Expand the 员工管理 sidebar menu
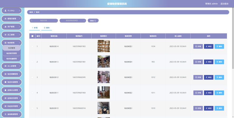The width and height of the screenshot is (234, 118). click(x=12, y=35)
